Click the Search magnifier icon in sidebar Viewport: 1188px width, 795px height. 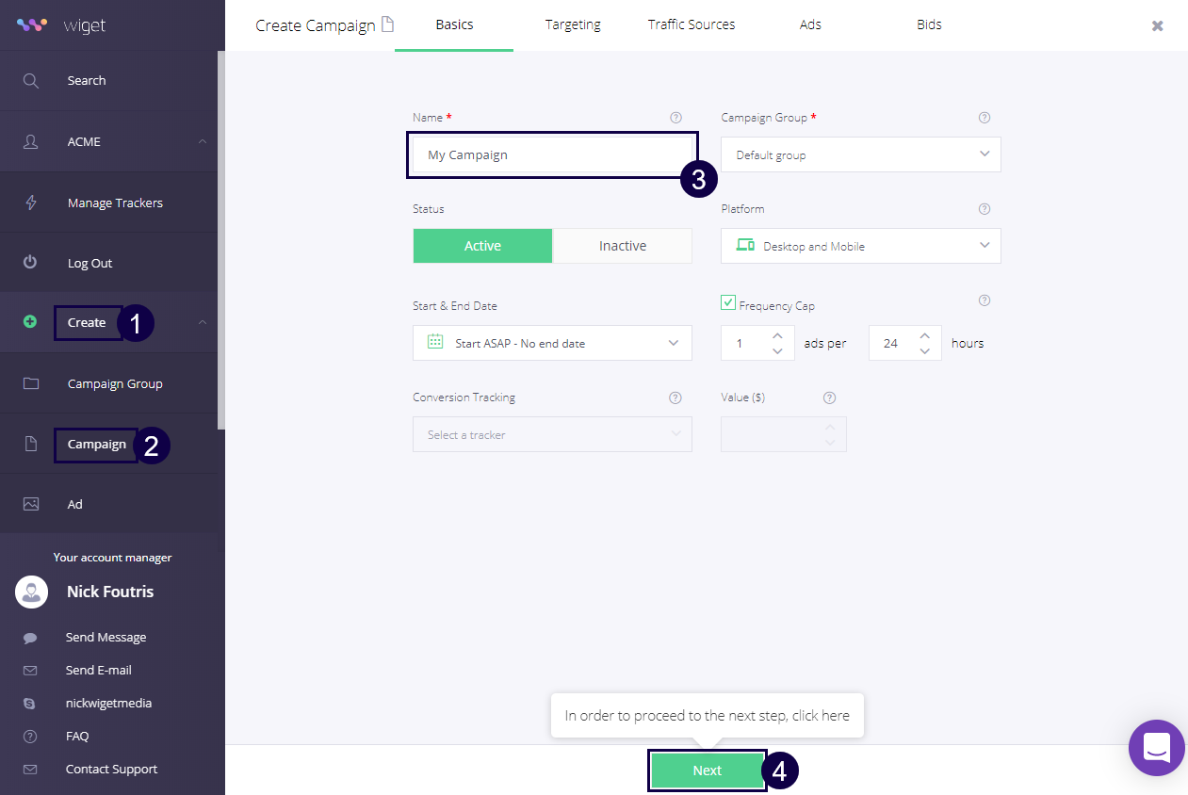(31, 81)
